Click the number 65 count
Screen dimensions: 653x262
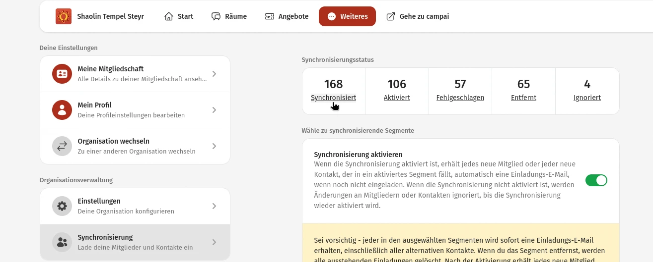523,84
